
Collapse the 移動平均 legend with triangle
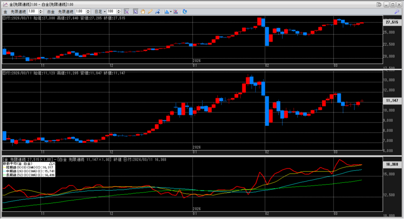49,163
